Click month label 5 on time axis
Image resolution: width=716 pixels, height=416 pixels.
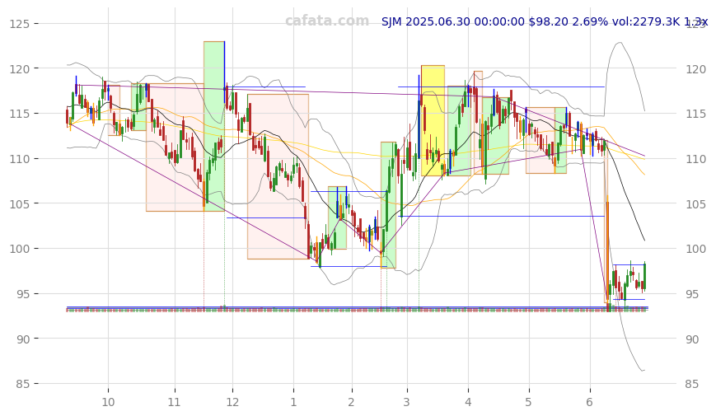[528, 402]
